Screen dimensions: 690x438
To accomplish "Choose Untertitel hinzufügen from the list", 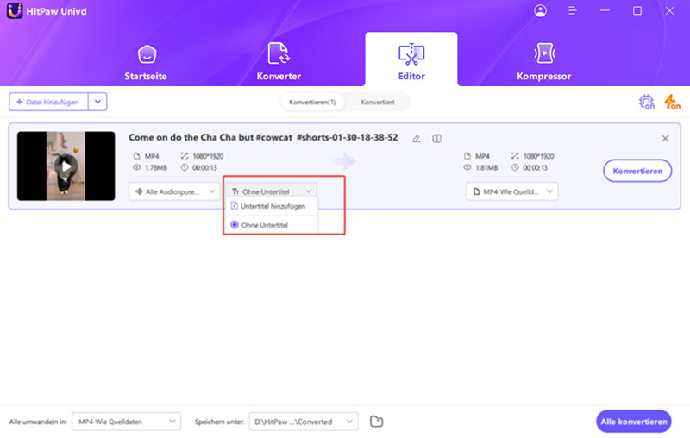I will click(272, 206).
